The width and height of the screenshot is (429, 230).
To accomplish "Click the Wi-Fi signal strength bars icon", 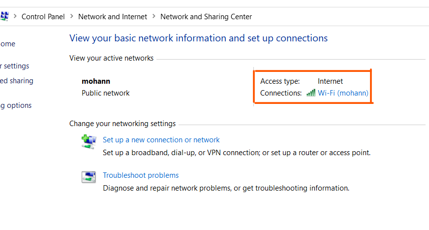I will [x=310, y=93].
